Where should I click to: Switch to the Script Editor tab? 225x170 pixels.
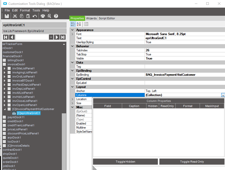point(107,18)
